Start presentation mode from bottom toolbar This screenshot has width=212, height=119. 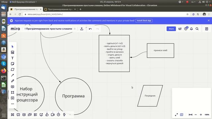tap(18, 115)
